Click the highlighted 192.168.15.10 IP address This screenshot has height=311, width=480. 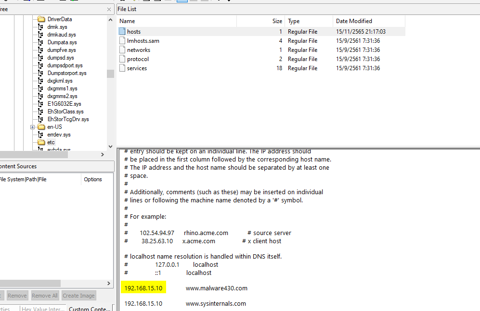point(143,288)
